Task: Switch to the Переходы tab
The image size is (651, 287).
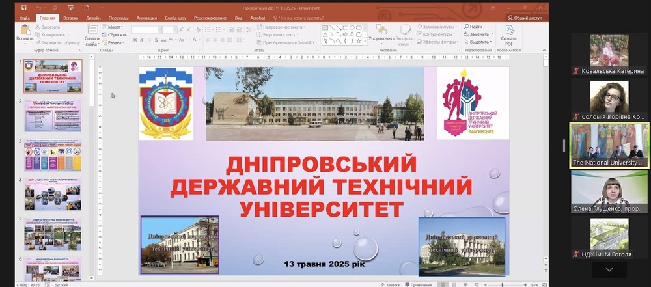Action: (118, 18)
